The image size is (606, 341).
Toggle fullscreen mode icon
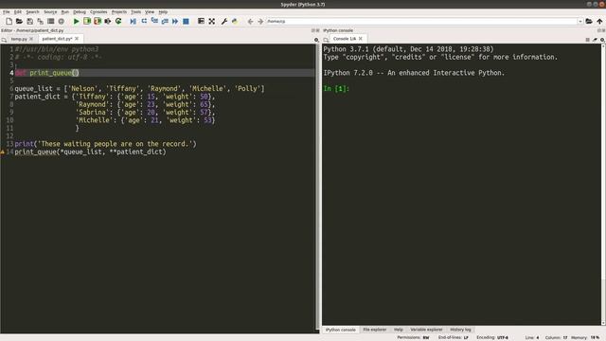pos(212,21)
